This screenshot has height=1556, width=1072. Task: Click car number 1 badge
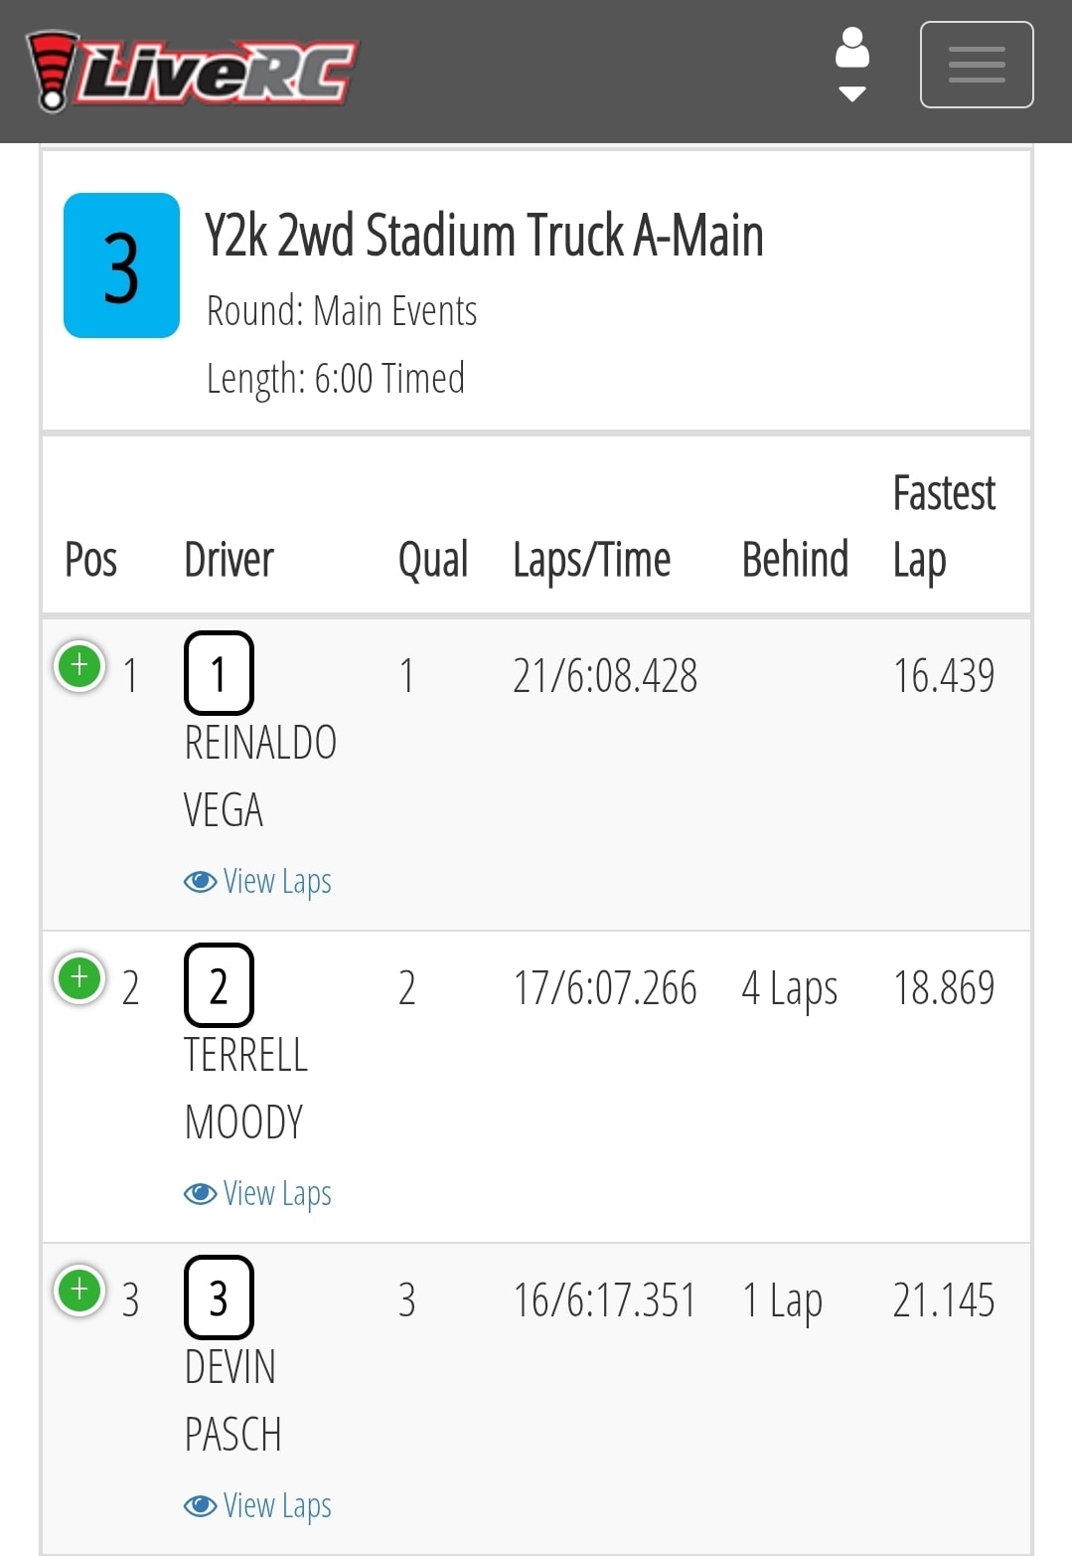(x=219, y=673)
